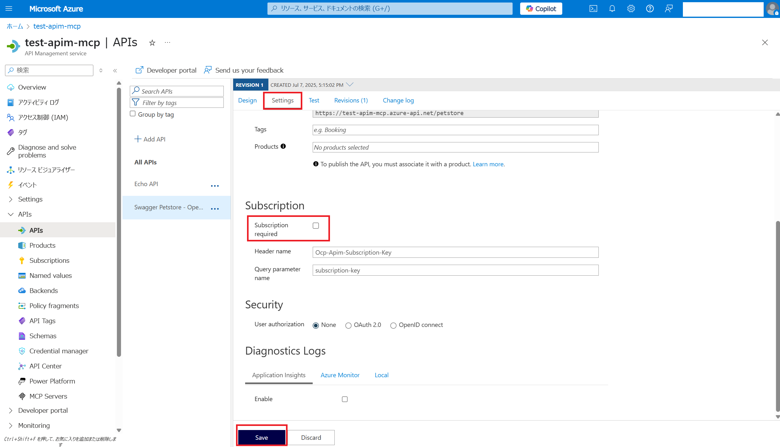Favorite this resource with star icon

(152, 43)
